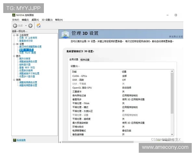Click the 平滑处理 - 透明度 row
Viewport: 195px width, 156px height.
[121, 119]
